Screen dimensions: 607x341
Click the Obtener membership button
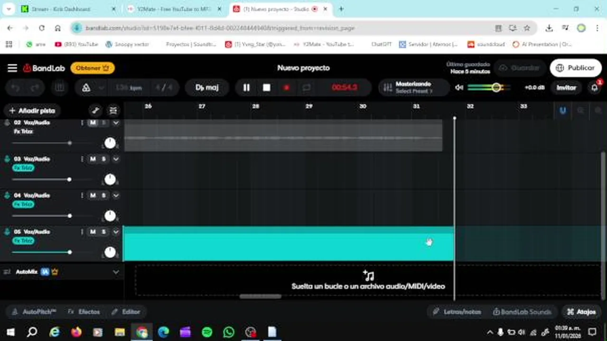coord(93,68)
